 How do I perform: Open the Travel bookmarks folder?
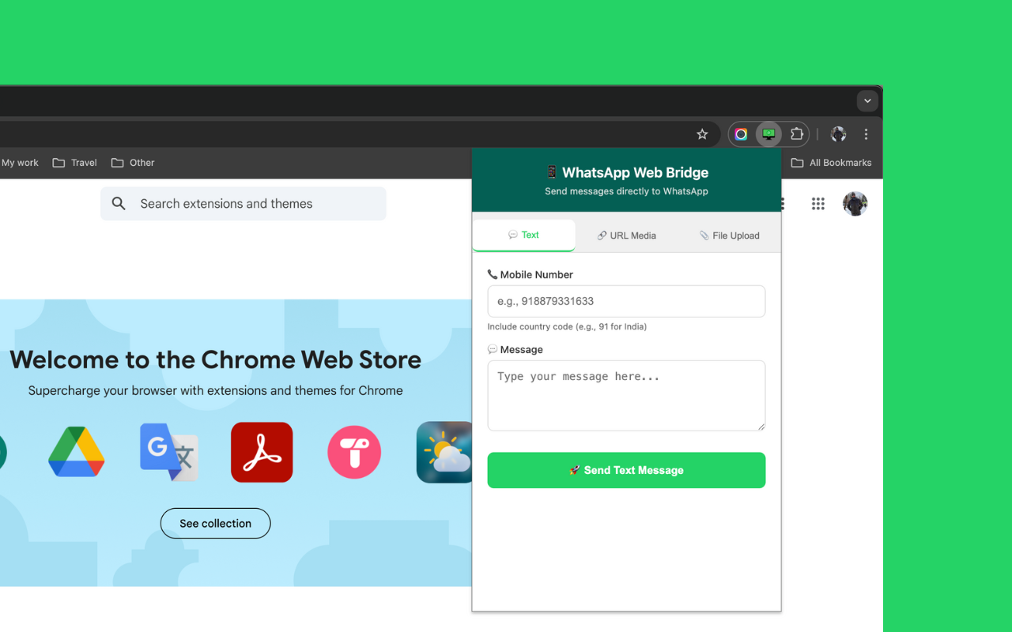pyautogui.click(x=74, y=162)
